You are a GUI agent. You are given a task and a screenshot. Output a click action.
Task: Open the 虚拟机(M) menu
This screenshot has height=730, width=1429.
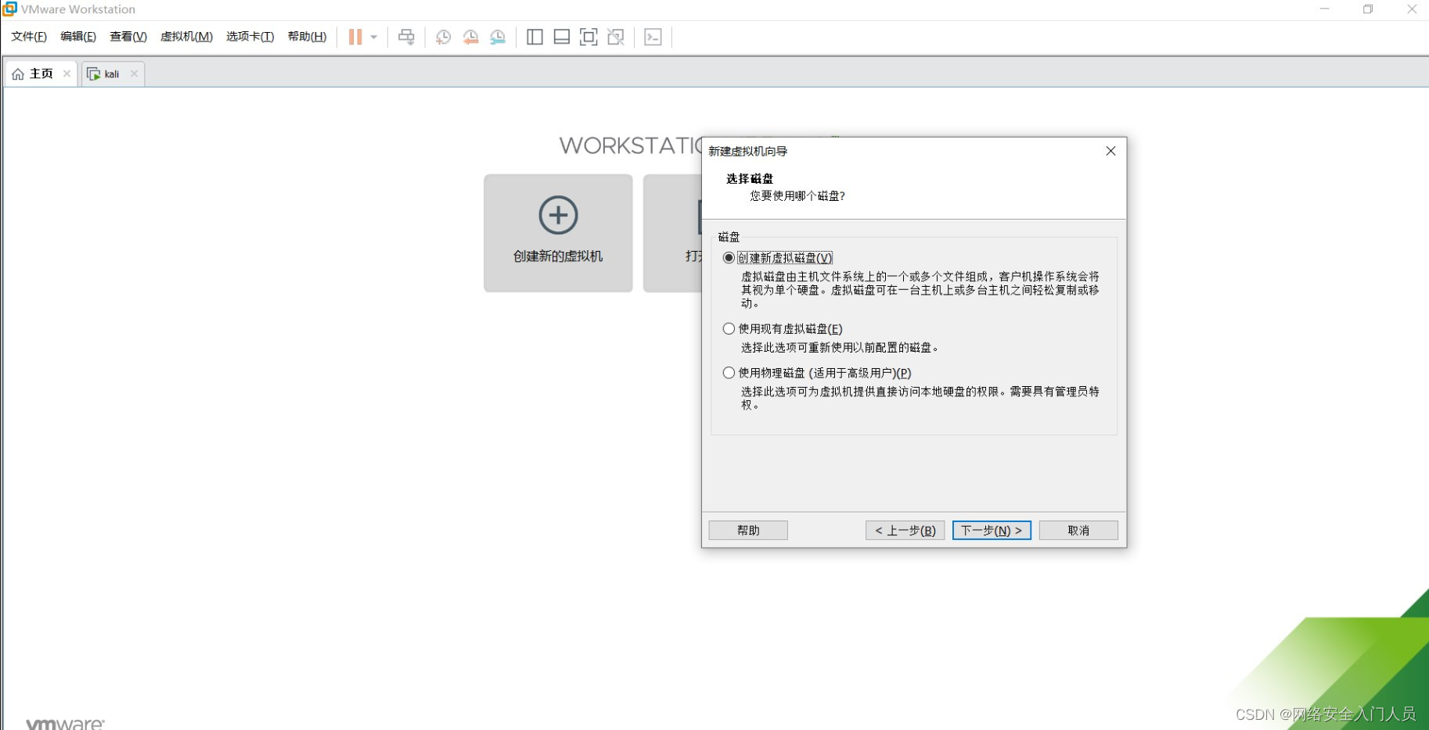[x=186, y=37]
